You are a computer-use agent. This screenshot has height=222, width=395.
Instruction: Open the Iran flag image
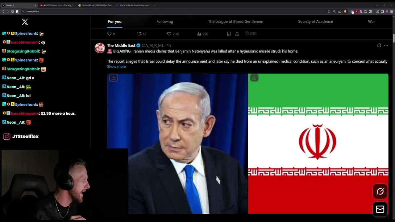click(318, 143)
